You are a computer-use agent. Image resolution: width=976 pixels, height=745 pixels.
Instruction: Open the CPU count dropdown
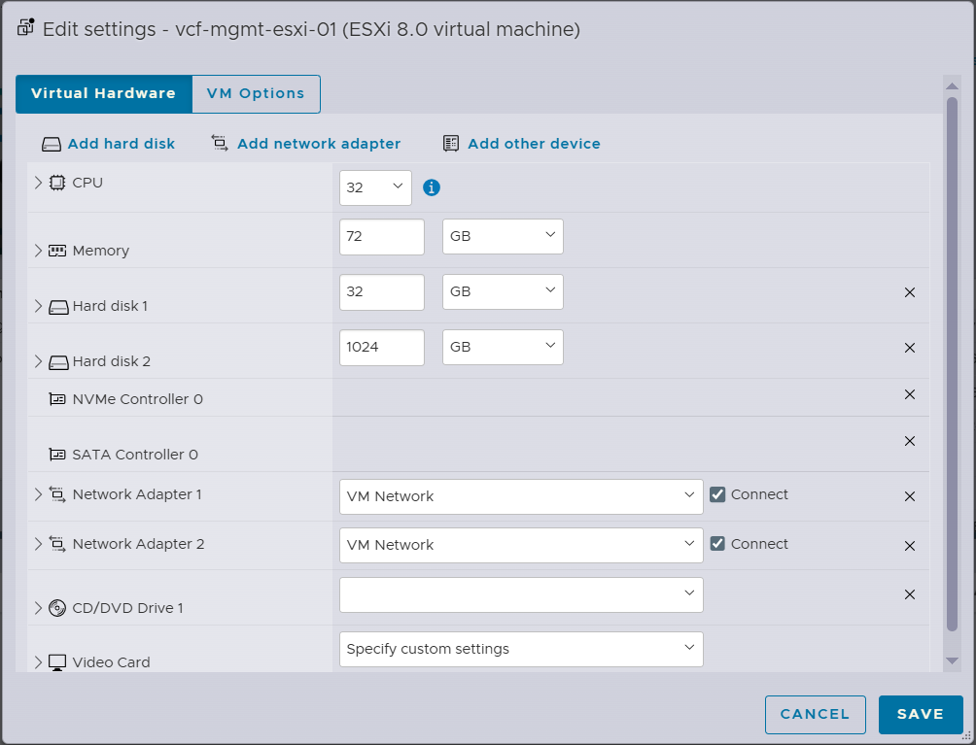[x=375, y=187]
